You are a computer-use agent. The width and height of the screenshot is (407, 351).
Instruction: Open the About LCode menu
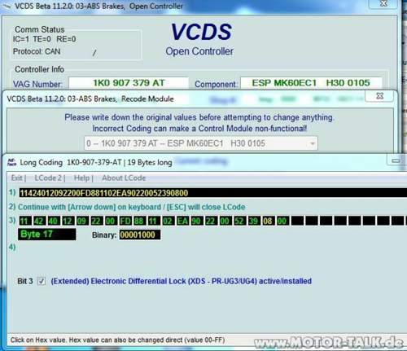(x=124, y=178)
